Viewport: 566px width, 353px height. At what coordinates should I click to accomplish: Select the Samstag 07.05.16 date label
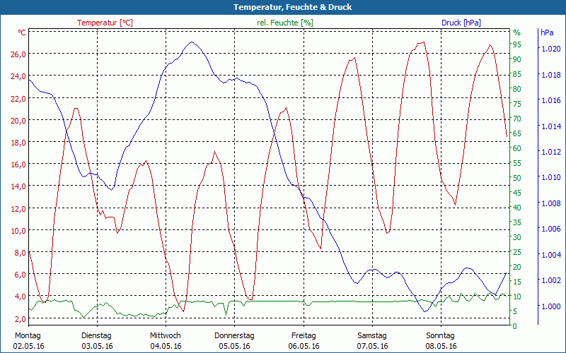[x=372, y=341]
